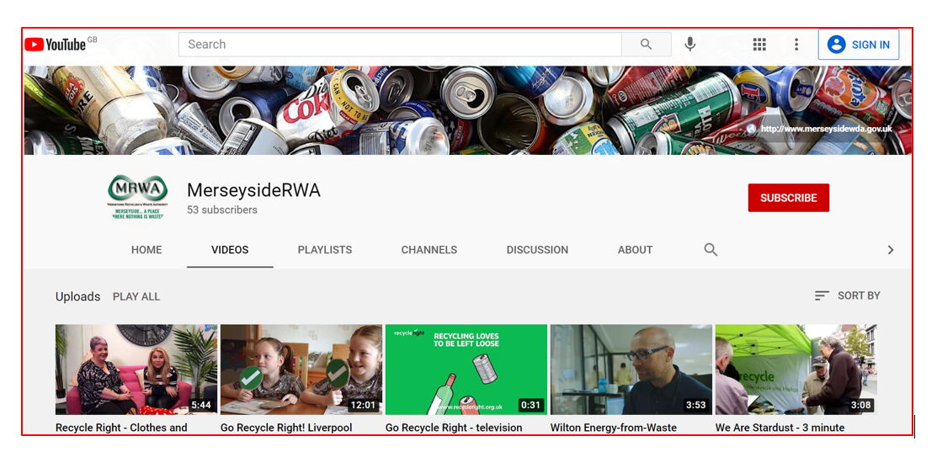Image resolution: width=937 pixels, height=452 pixels.
Task: Click the 12:01 duration badge
Action: pos(363,405)
